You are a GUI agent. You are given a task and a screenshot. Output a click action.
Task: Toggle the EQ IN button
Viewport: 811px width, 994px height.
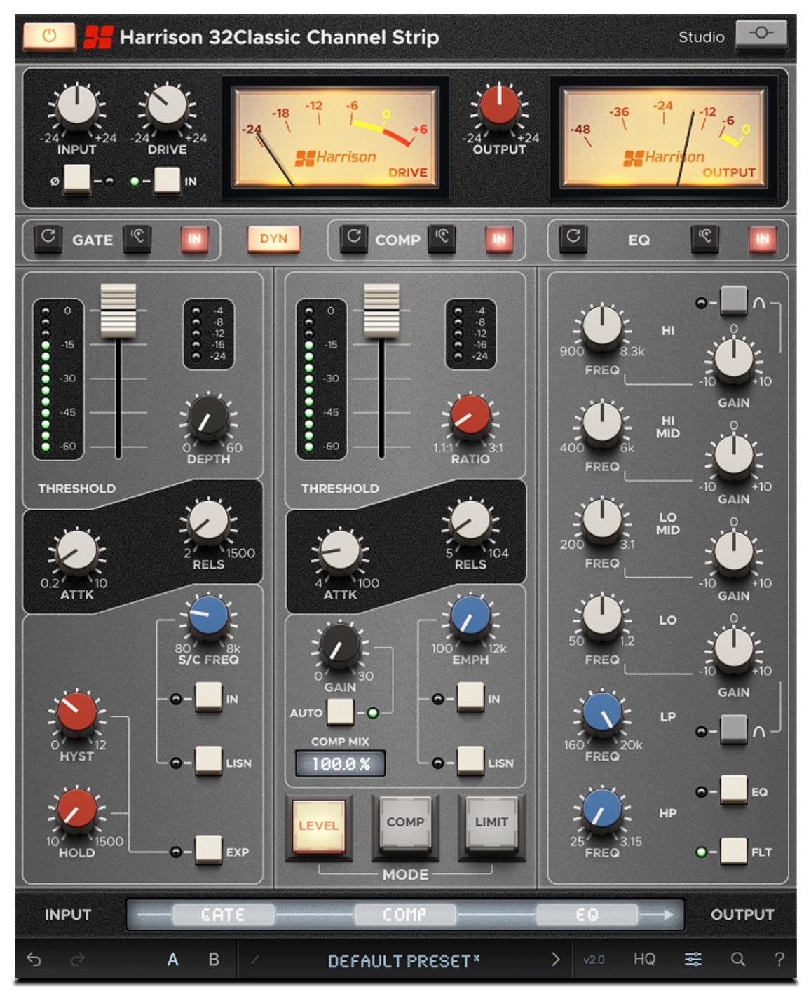[x=762, y=239]
